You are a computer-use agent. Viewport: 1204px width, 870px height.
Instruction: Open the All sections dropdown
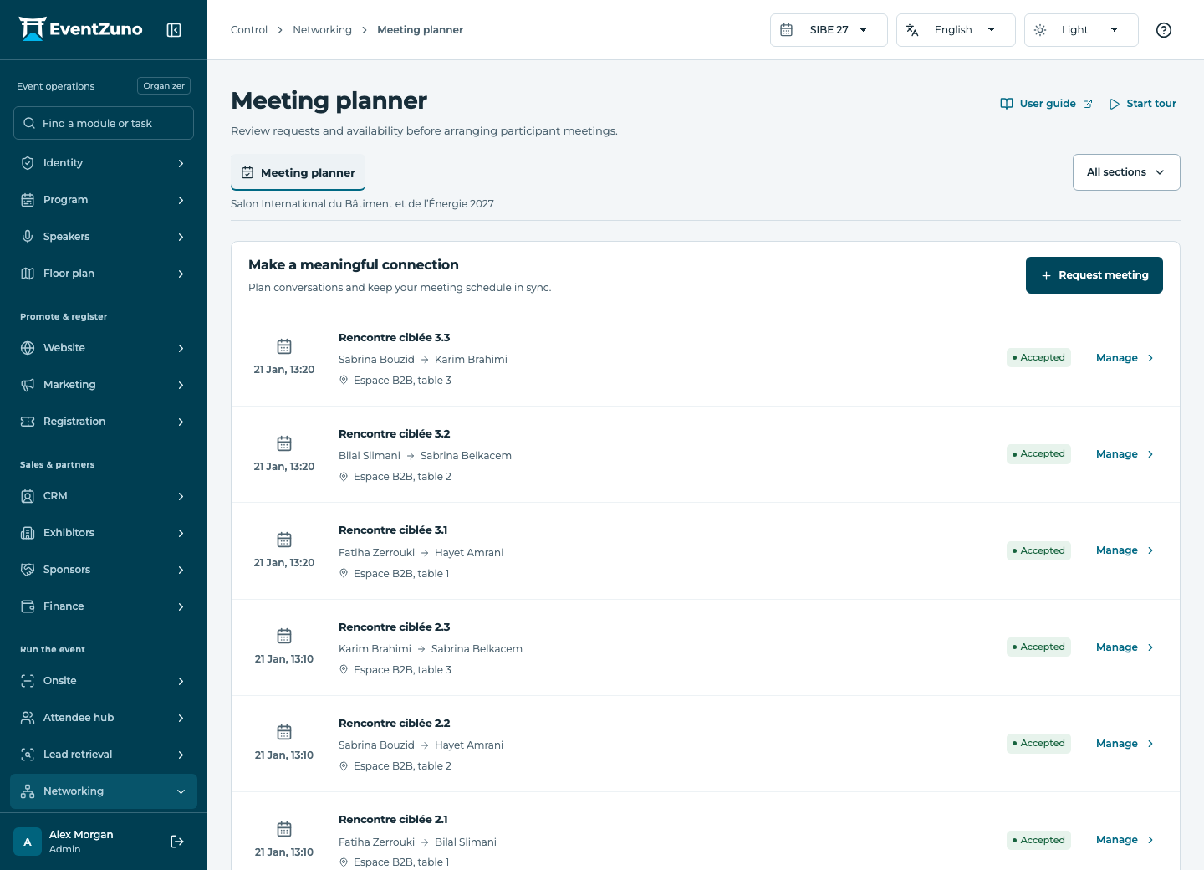(x=1126, y=172)
